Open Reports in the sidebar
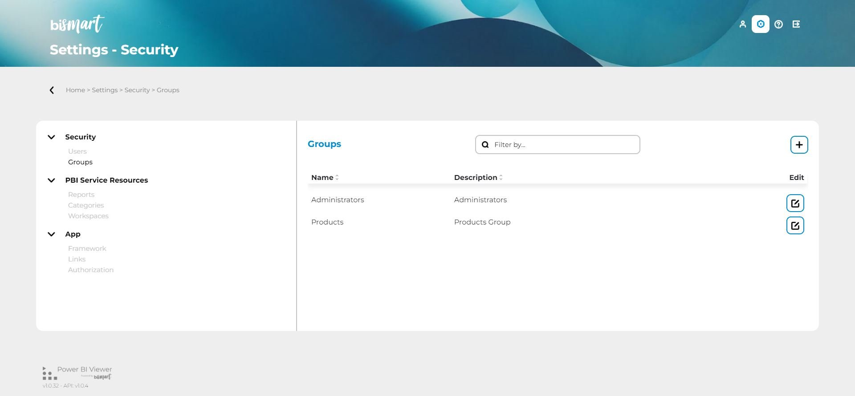The height and width of the screenshot is (396, 855). [81, 195]
